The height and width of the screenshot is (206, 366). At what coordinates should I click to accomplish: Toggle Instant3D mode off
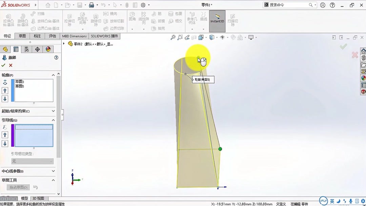(218, 21)
